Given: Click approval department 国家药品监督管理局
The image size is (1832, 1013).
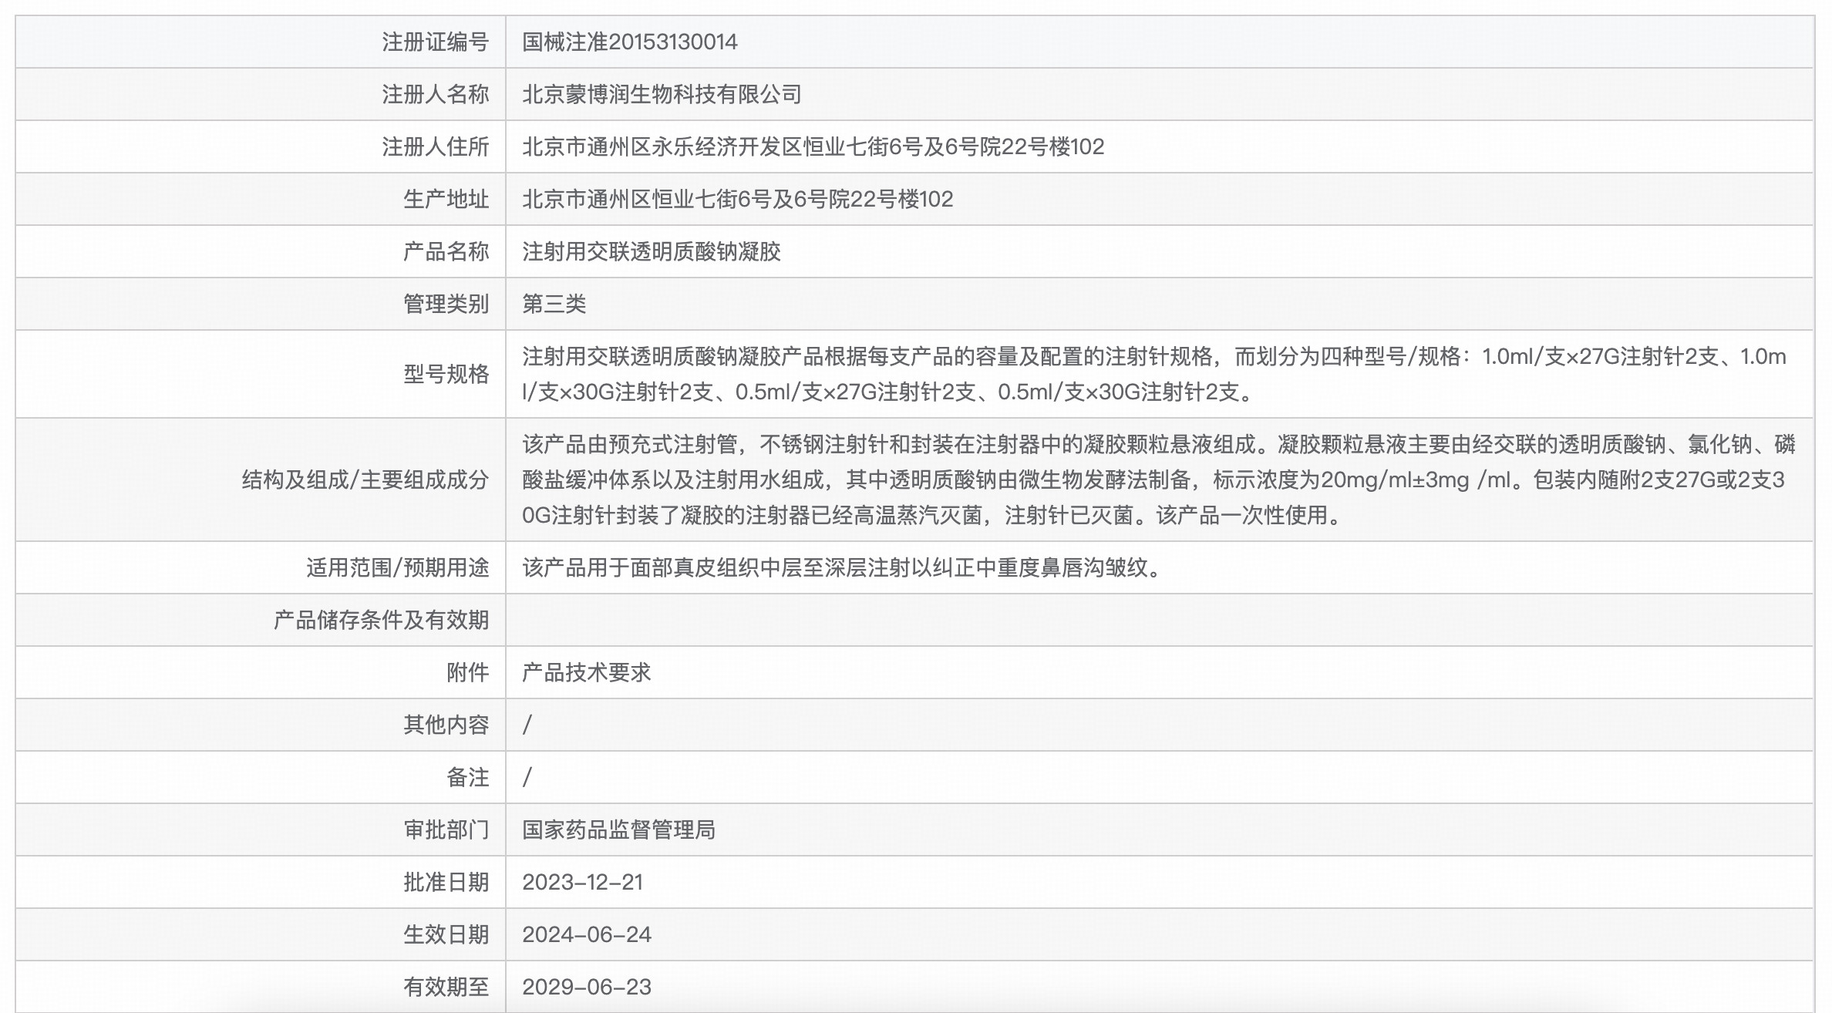Looking at the screenshot, I should pos(618,830).
